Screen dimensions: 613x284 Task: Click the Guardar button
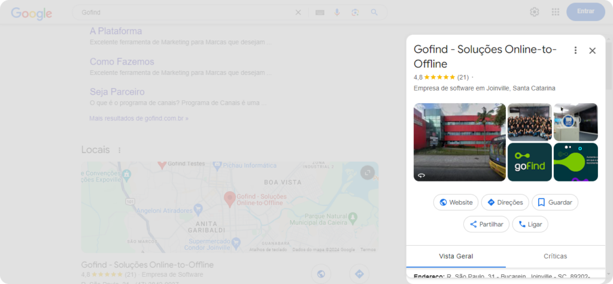point(555,203)
